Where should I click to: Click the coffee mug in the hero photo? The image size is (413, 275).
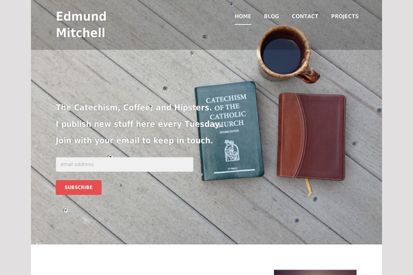tap(286, 54)
